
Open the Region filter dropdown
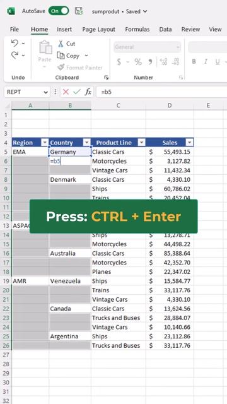coord(45,143)
